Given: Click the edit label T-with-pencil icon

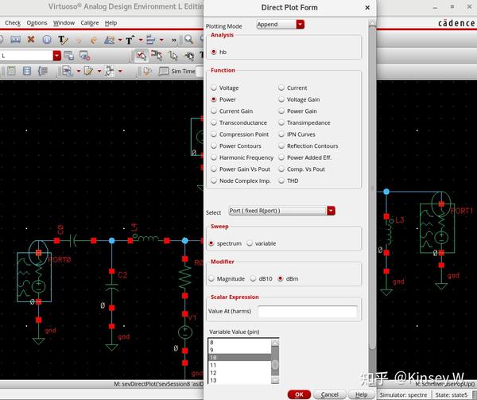Looking at the screenshot, I should [63, 40].
